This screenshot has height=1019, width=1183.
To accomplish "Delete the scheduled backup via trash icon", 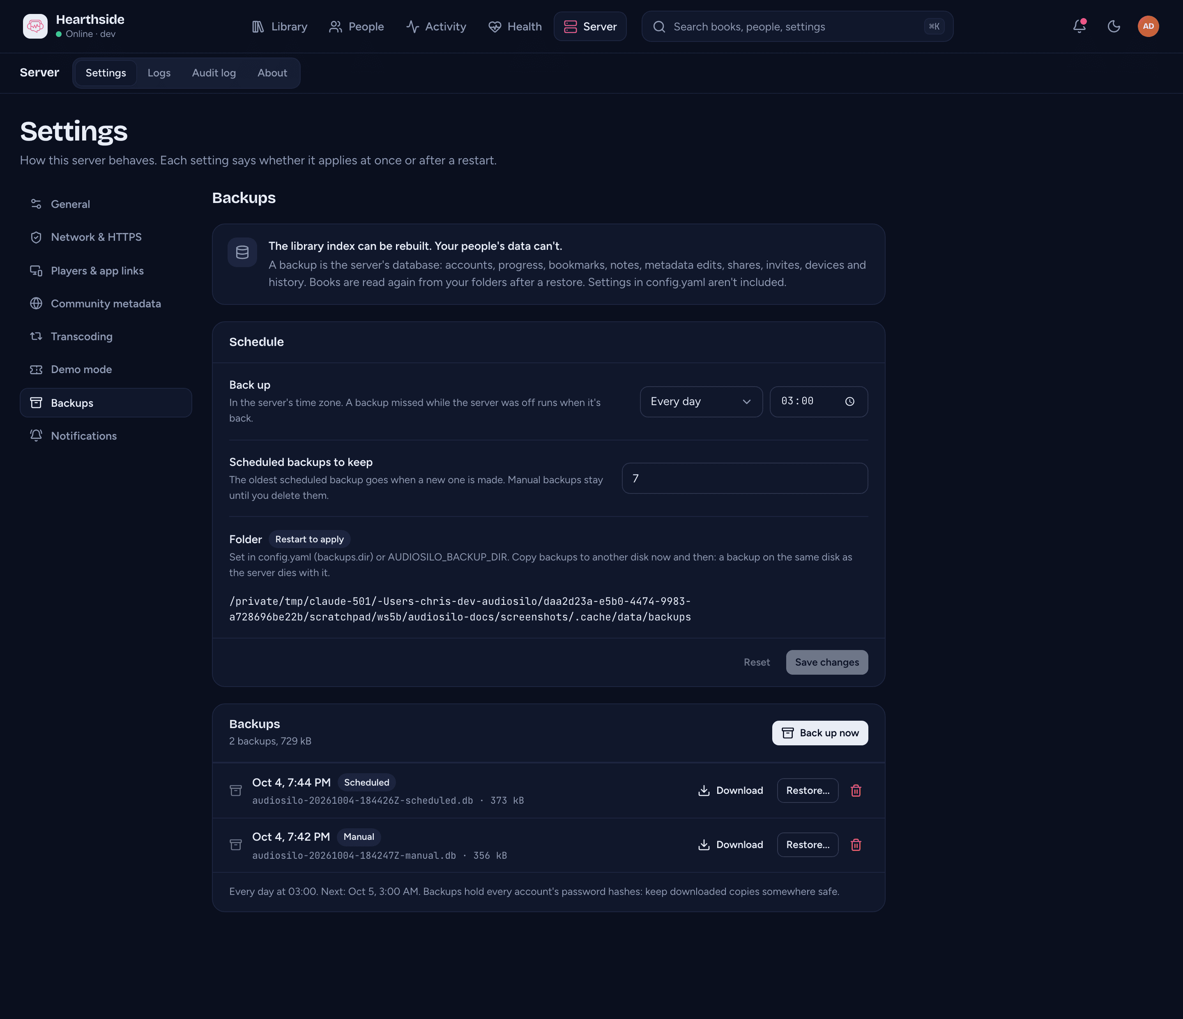I will coord(856,791).
